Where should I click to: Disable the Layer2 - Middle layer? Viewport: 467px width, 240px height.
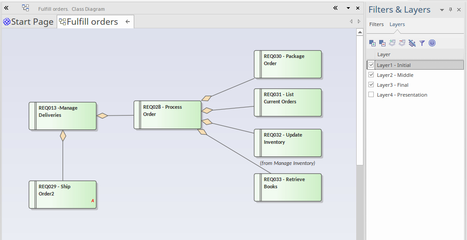[371, 75]
